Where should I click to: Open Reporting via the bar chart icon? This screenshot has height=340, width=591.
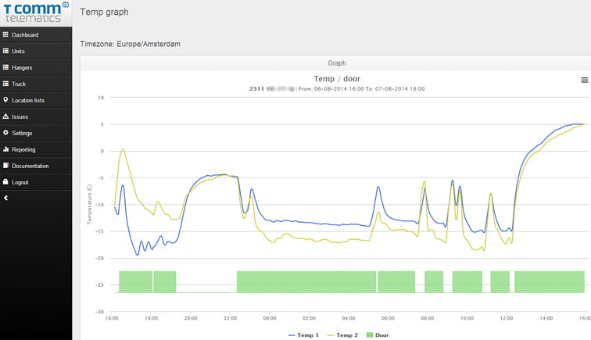click(5, 150)
